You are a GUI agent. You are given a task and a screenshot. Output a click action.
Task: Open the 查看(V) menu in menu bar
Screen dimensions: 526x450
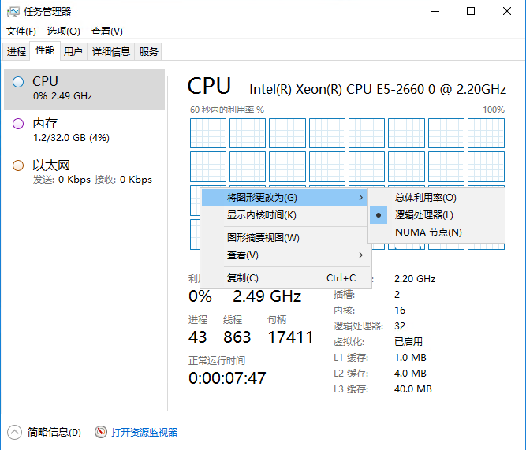pyautogui.click(x=107, y=32)
